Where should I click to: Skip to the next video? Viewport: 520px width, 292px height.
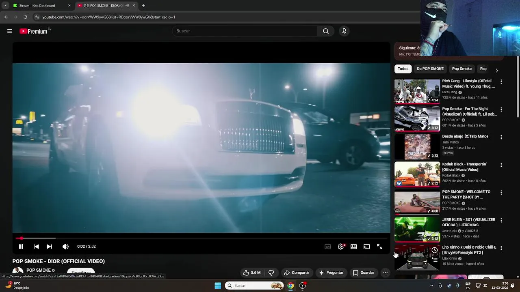49,247
